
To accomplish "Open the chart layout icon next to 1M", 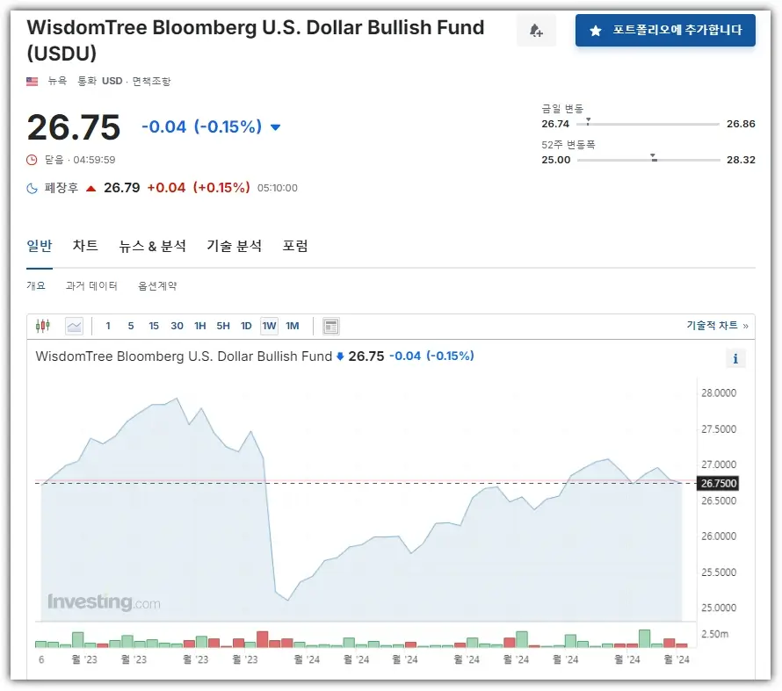I will pyautogui.click(x=330, y=326).
